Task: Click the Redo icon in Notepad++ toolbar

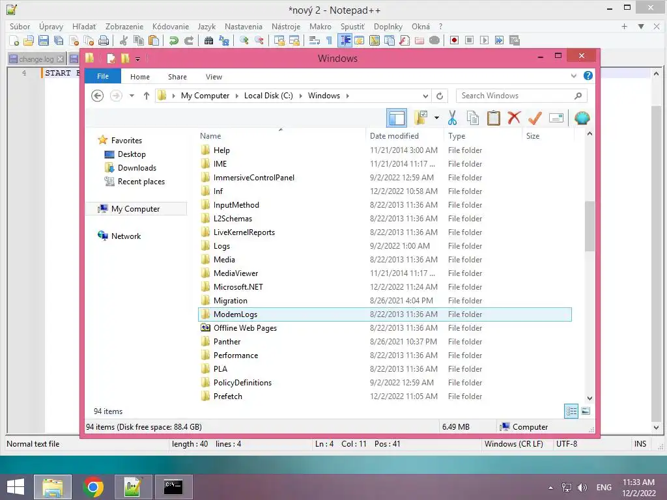Action: [x=188, y=40]
